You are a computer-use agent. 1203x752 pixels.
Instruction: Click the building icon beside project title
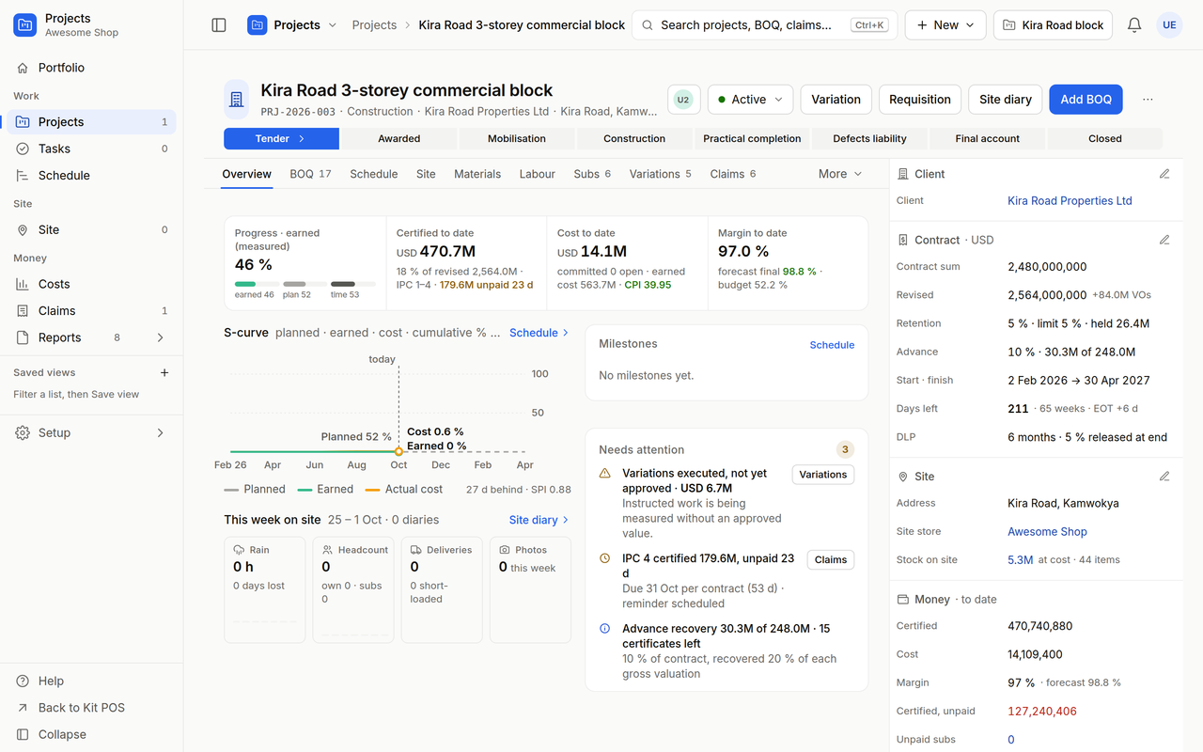(237, 99)
